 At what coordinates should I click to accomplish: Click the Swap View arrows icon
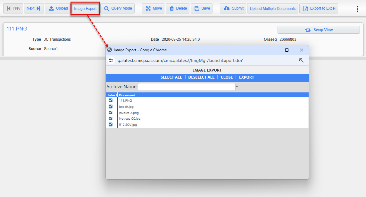pyautogui.click(x=308, y=29)
